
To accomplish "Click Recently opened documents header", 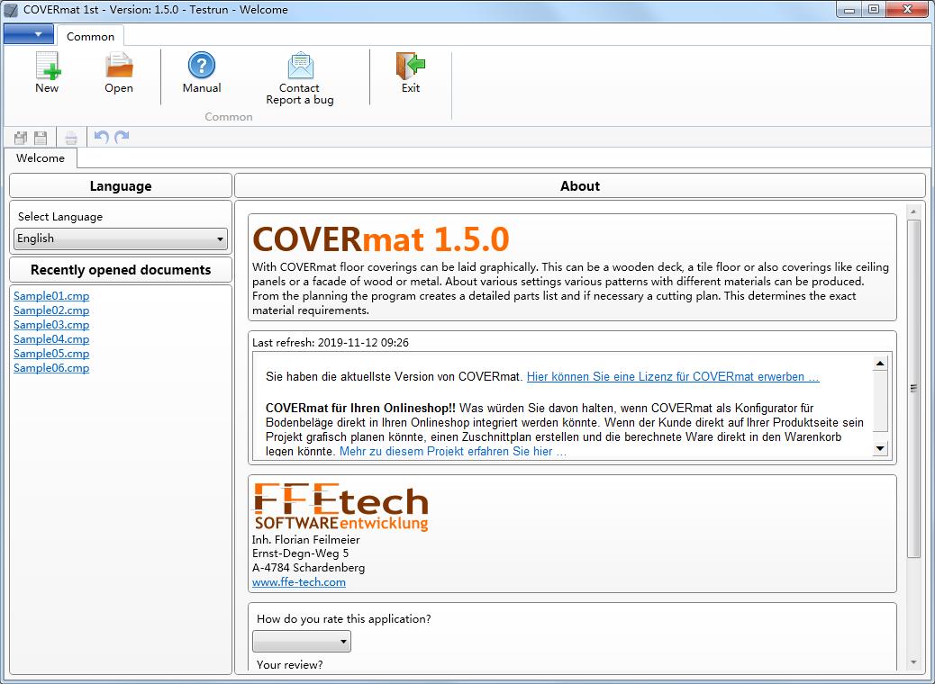I will tap(121, 270).
